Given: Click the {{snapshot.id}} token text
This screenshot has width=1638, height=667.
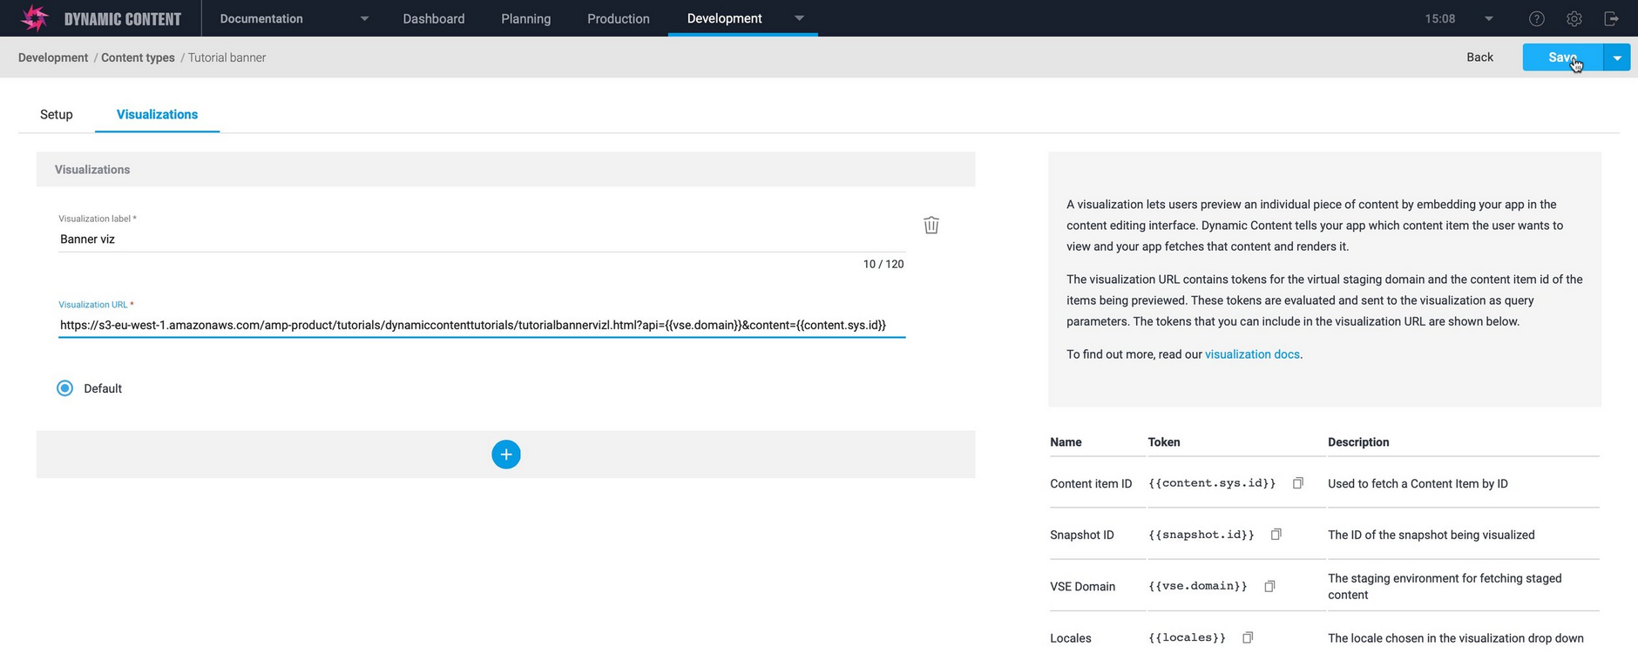Looking at the screenshot, I should pyautogui.click(x=1201, y=535).
